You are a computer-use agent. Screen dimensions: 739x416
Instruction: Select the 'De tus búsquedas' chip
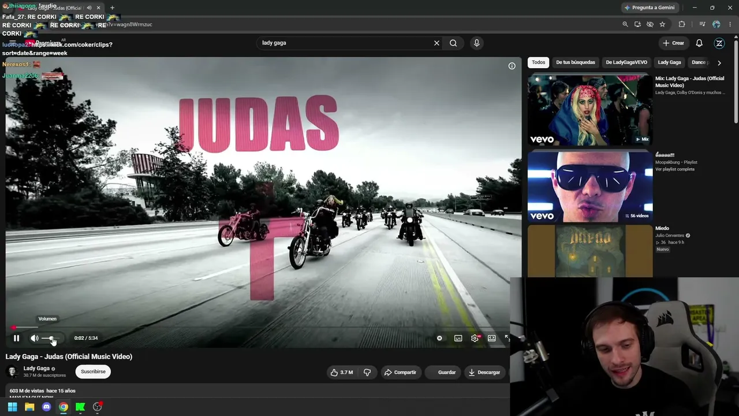(x=575, y=62)
